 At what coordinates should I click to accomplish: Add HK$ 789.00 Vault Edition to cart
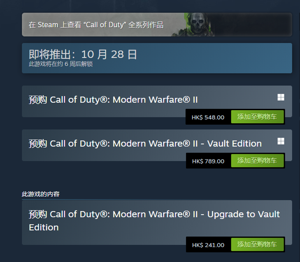click(257, 161)
